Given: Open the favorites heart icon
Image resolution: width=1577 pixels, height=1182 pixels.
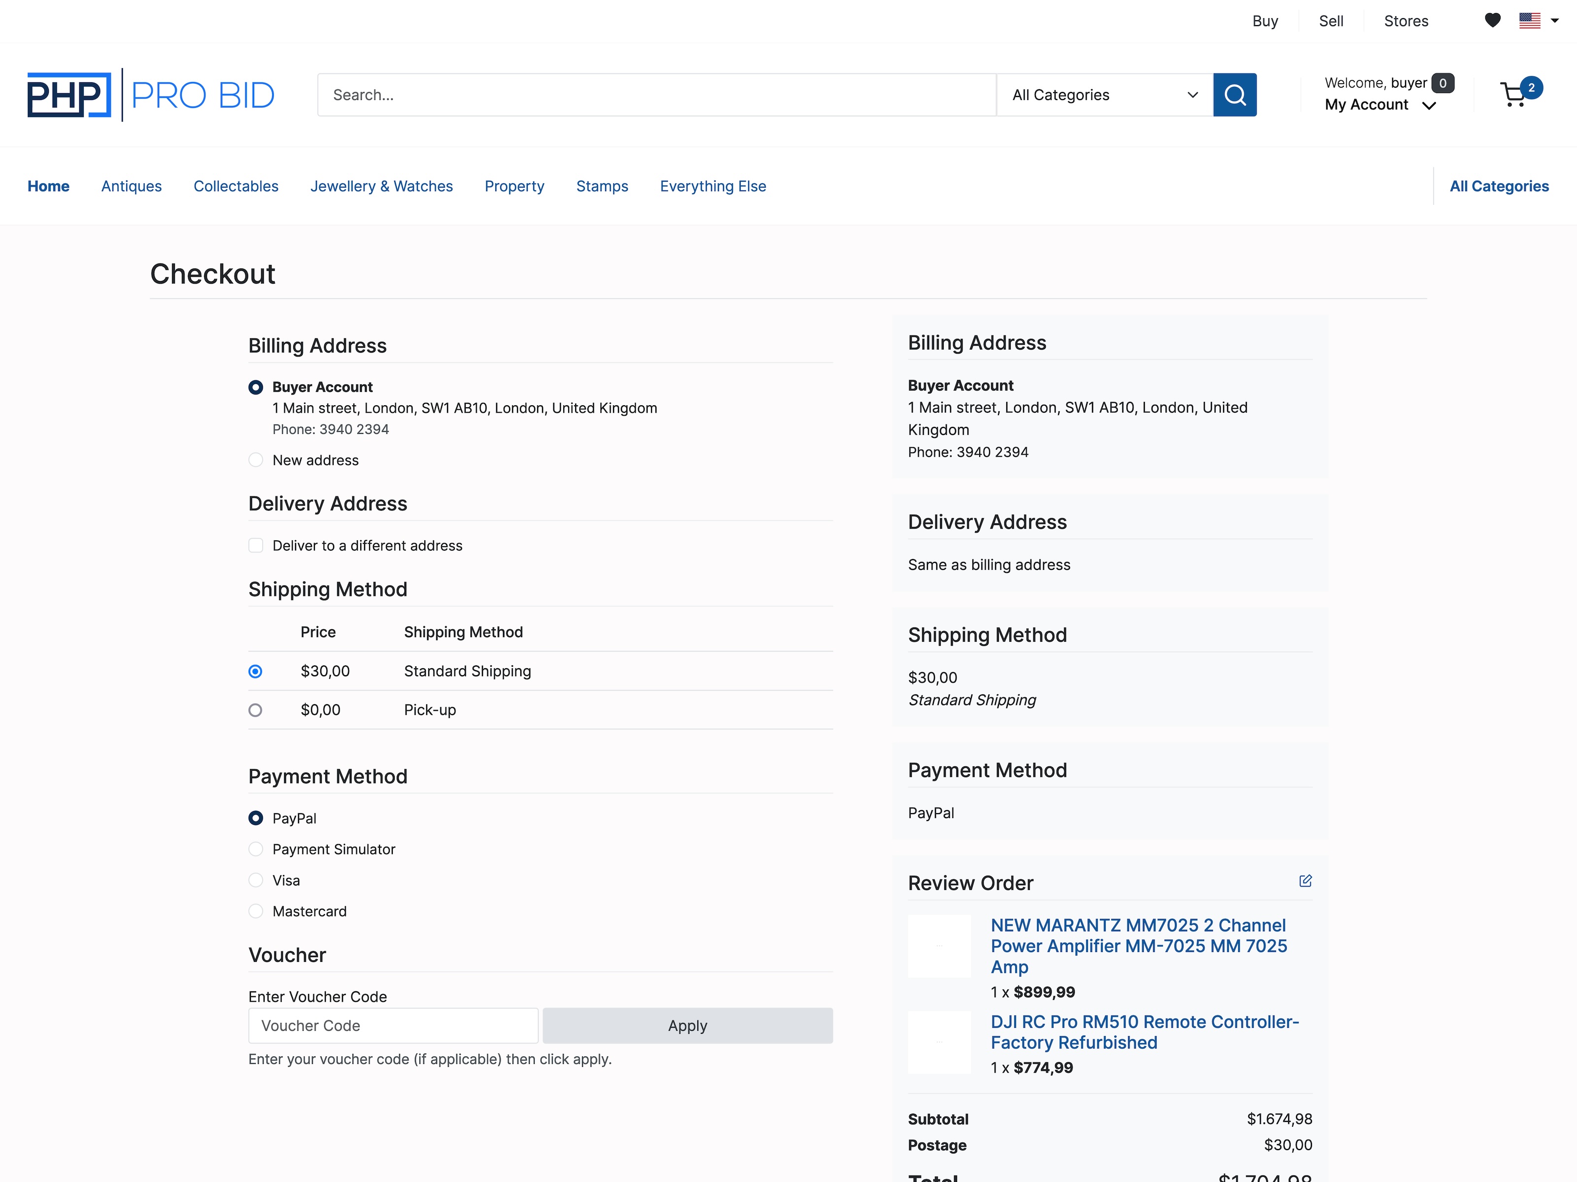Looking at the screenshot, I should point(1493,21).
